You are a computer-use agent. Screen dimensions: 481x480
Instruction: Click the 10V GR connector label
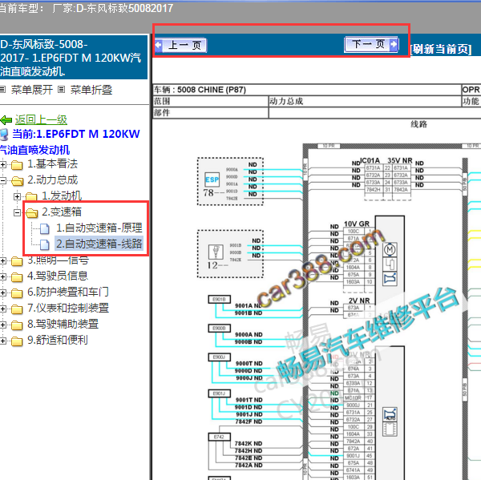click(x=357, y=224)
